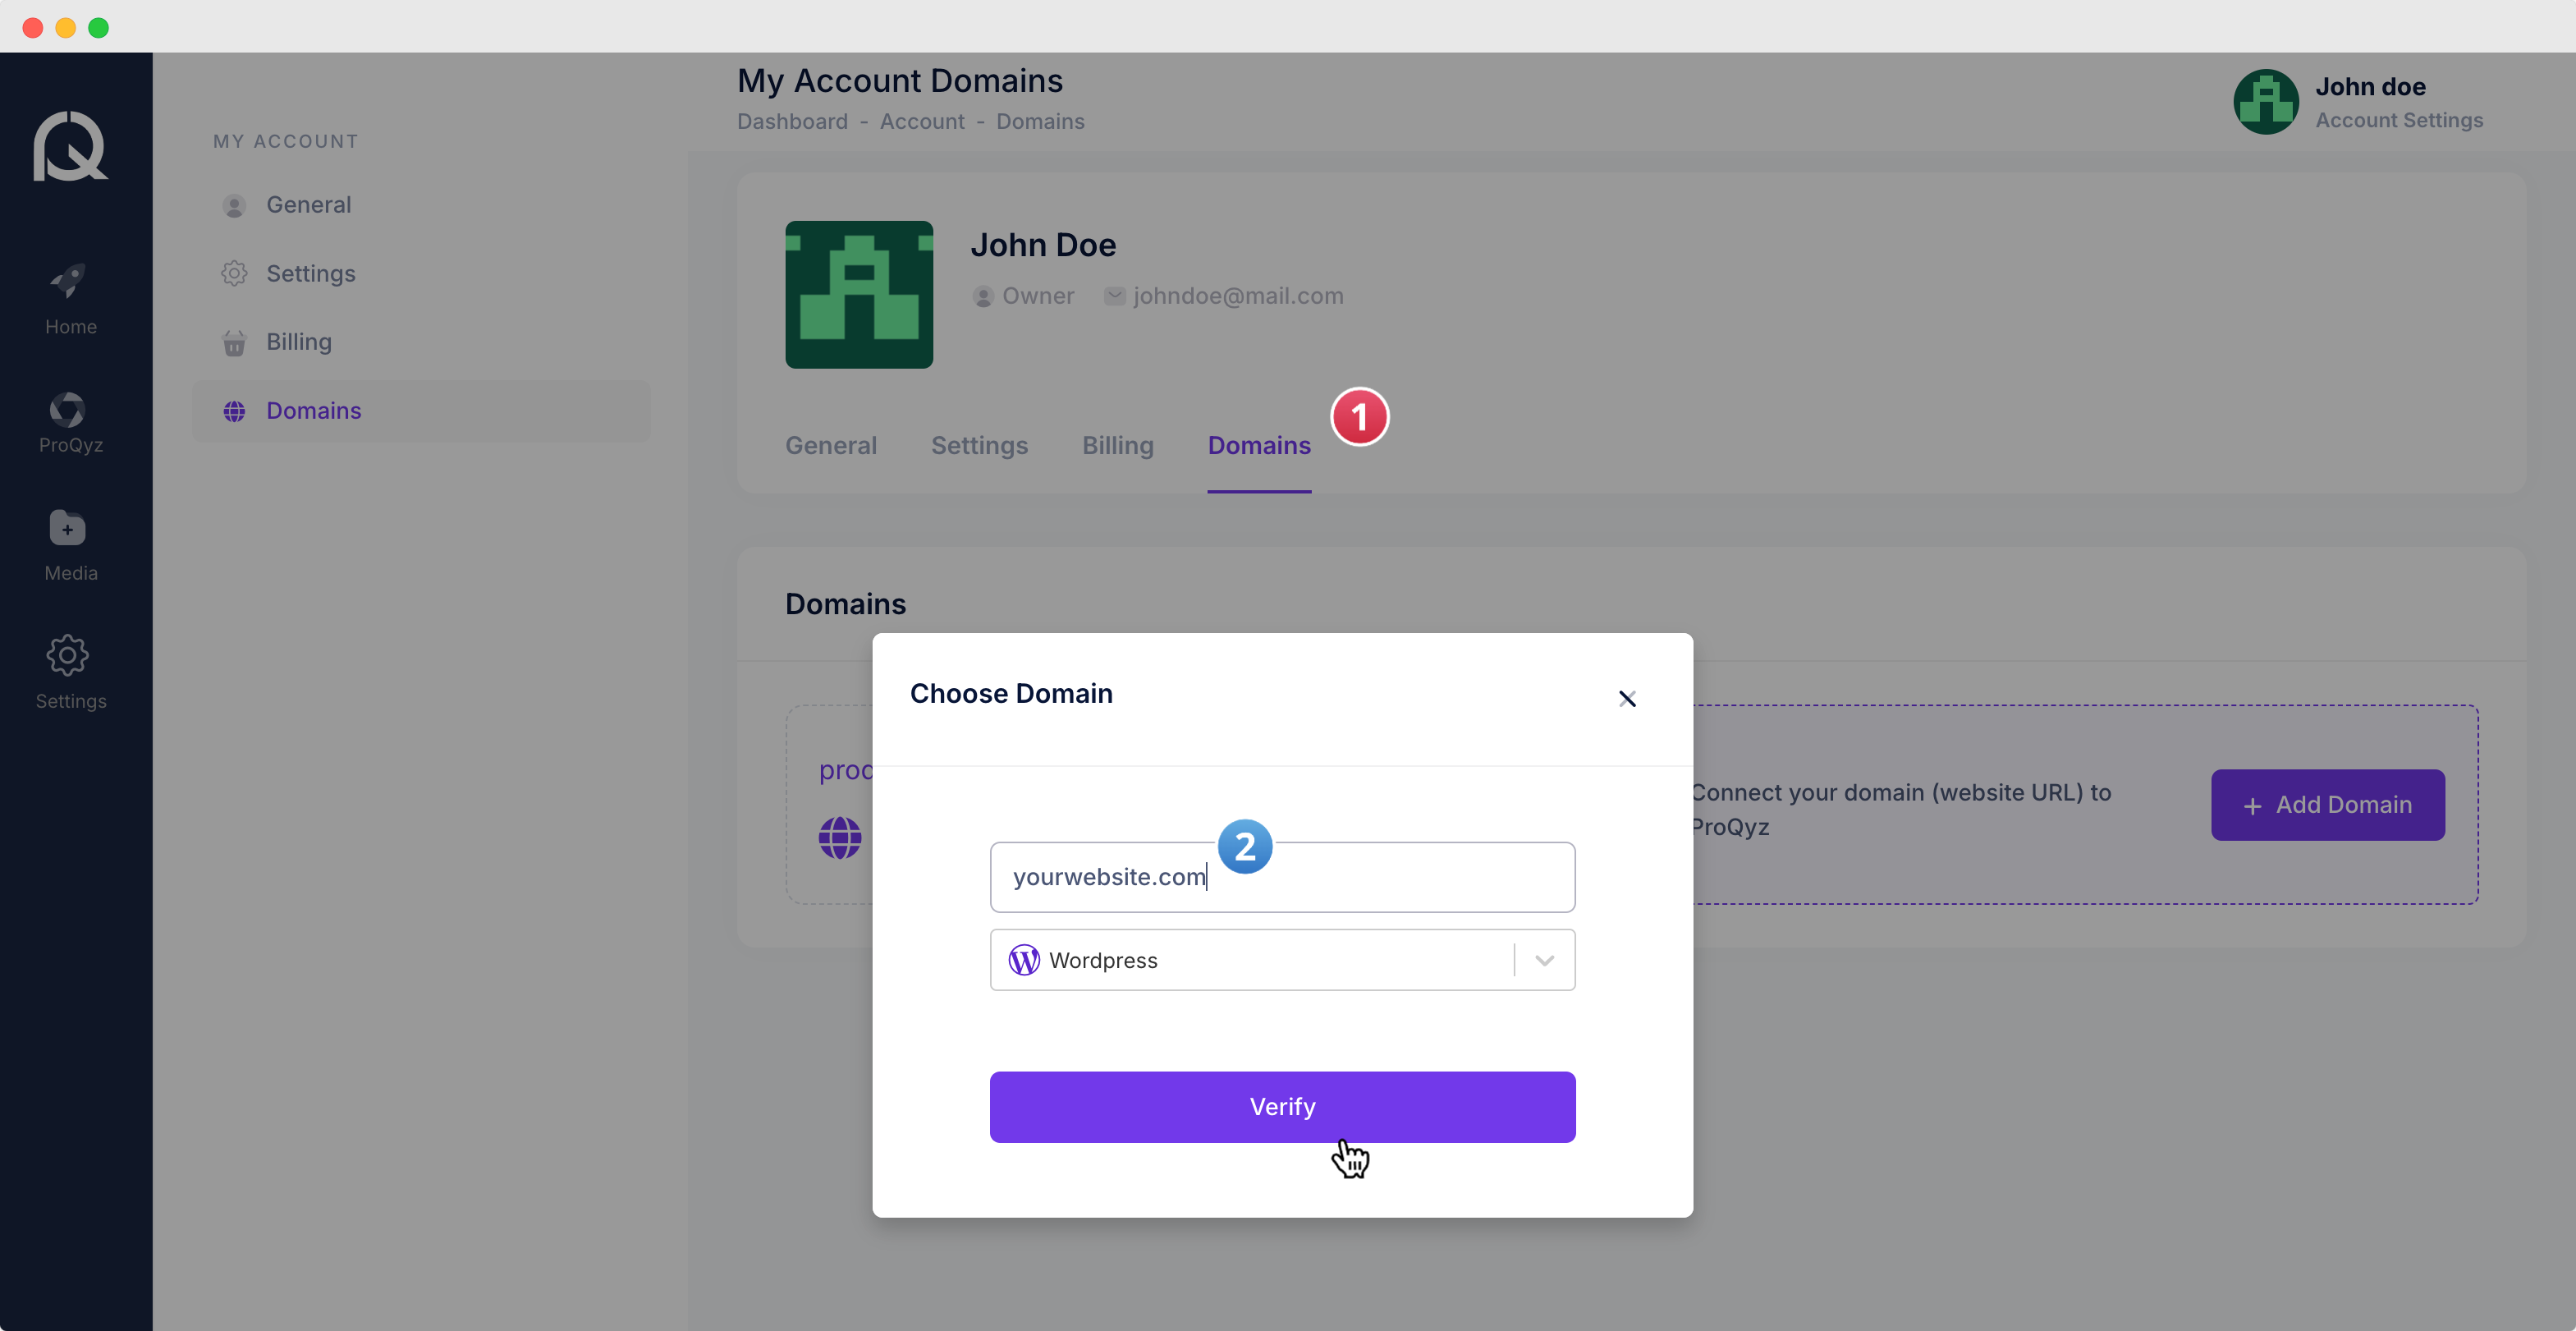The width and height of the screenshot is (2576, 1331).
Task: Open Billing in My Account menu
Action: (x=298, y=342)
